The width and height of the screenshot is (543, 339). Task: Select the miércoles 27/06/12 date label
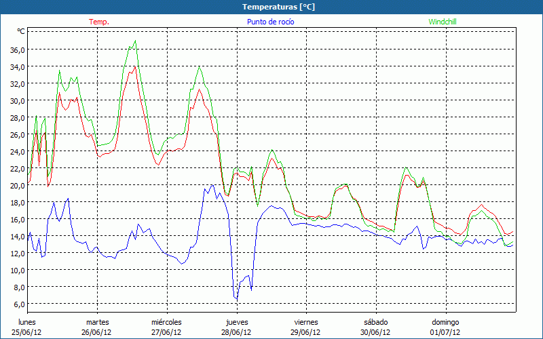point(166,327)
